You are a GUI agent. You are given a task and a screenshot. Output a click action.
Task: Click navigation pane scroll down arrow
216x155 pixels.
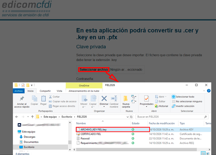pyautogui.click(x=70, y=150)
